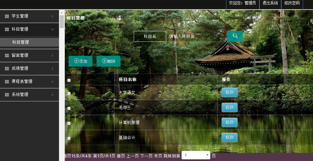Select the 科目管理 submenu item
The height and width of the screenshot is (161, 313).
30,42
